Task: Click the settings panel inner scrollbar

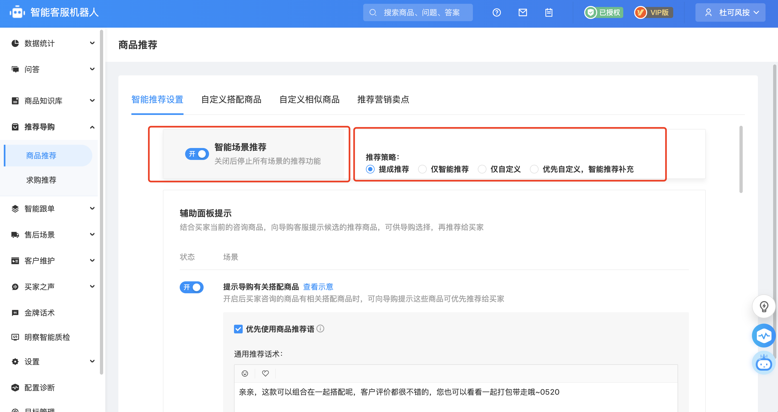Action: [741, 159]
